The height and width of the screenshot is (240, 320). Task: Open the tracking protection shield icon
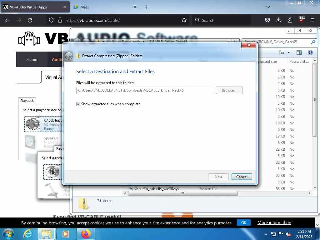51,20
